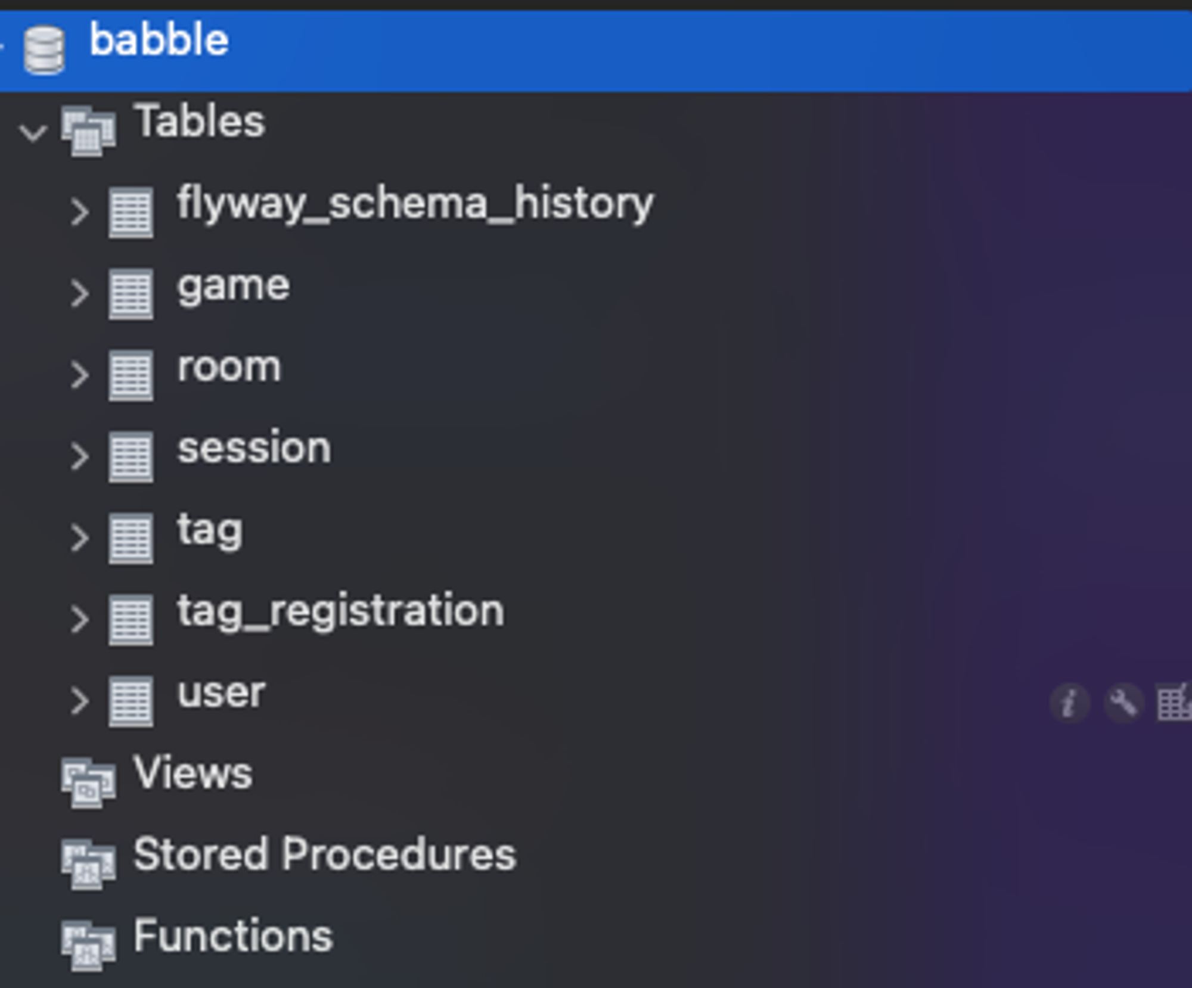Select the tag table name

tap(210, 530)
